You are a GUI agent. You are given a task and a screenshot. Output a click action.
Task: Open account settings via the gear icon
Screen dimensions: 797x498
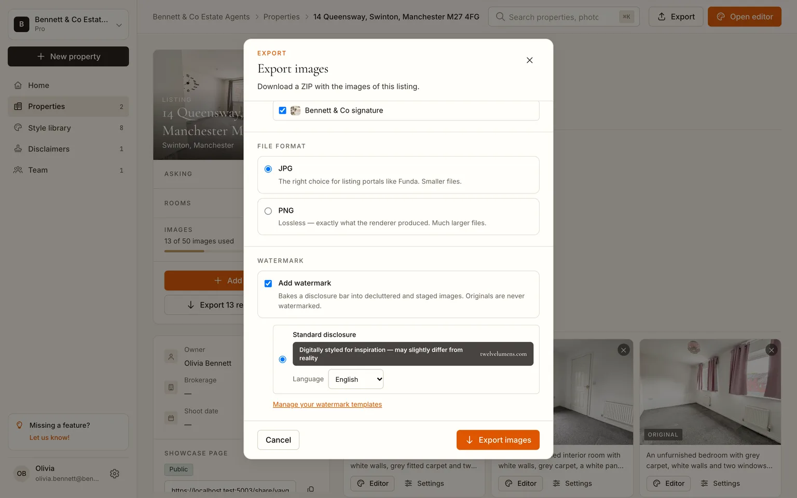point(115,474)
